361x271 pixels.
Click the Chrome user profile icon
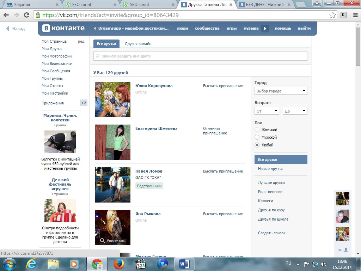click(x=317, y=3)
